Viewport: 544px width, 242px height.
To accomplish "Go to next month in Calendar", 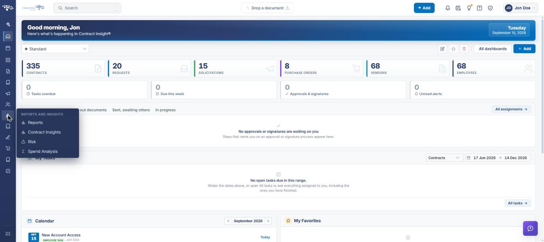I will [268, 221].
